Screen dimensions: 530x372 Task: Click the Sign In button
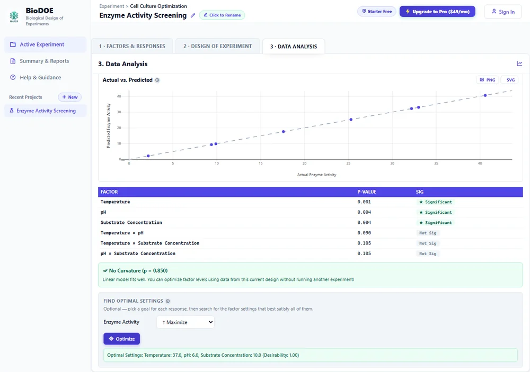coord(503,12)
